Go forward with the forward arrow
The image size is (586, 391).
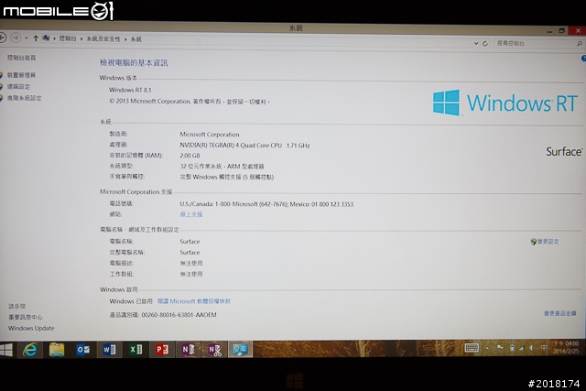tap(16, 38)
